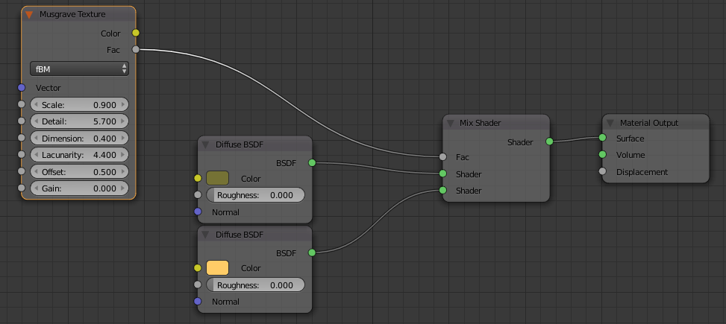
Task: Decrease Scale with its left arrow
Action: [x=36, y=105]
